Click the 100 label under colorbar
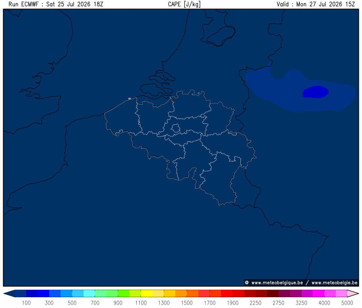The image size is (362, 308). [26, 303]
